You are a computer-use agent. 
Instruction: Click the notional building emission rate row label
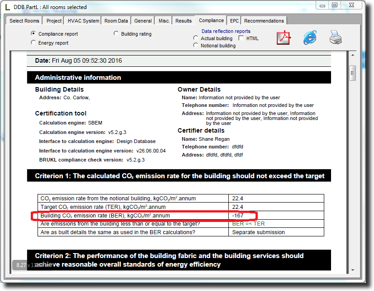pos(118,199)
